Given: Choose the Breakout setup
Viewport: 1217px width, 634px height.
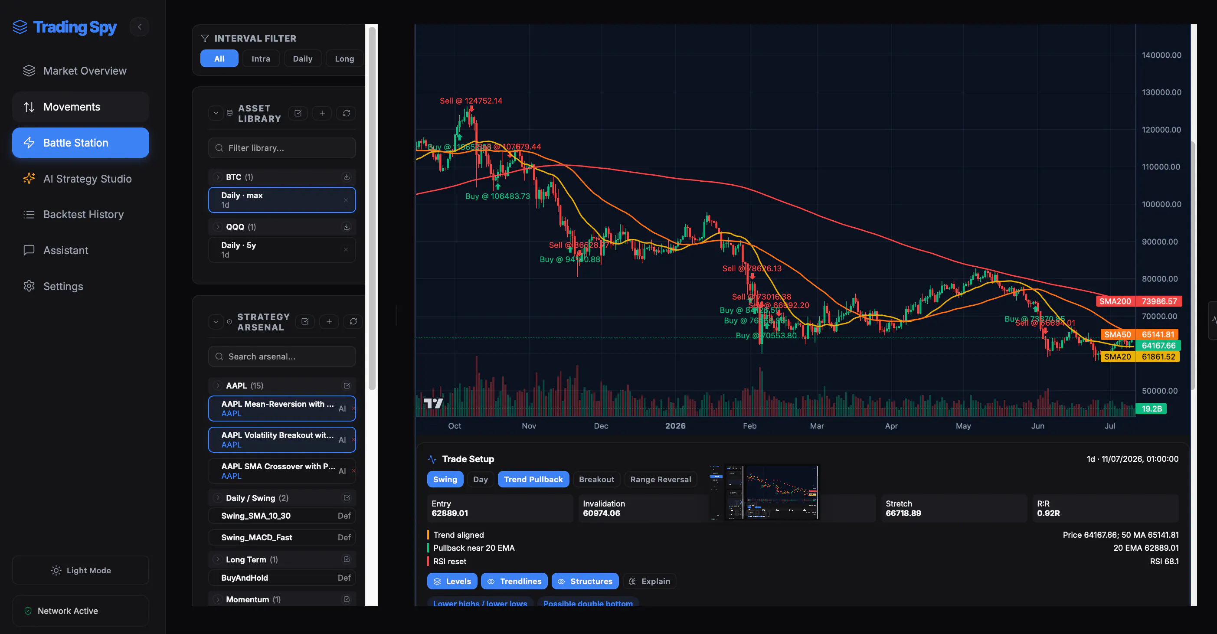Looking at the screenshot, I should 597,480.
